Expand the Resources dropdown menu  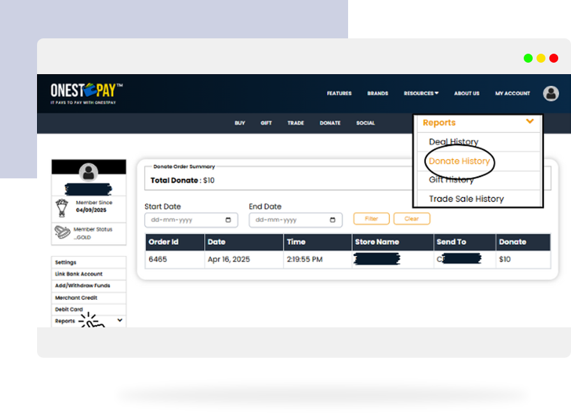[x=421, y=93]
